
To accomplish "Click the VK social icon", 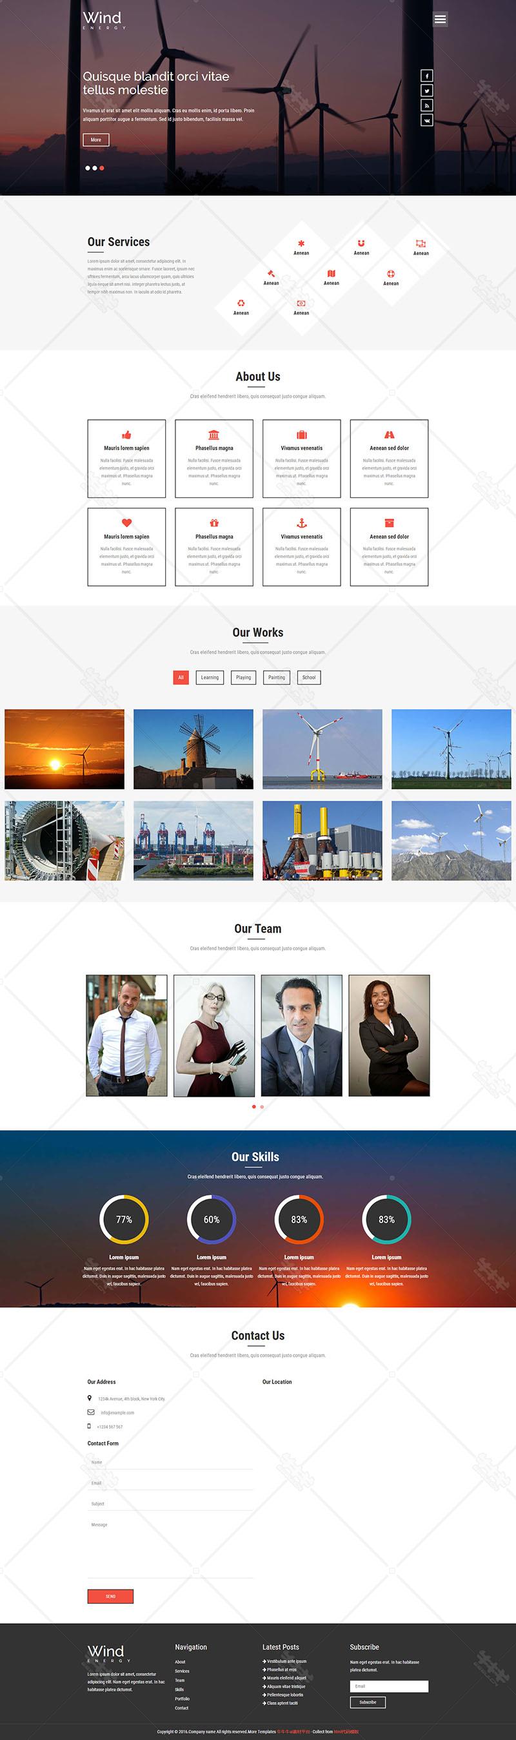I will tap(426, 120).
